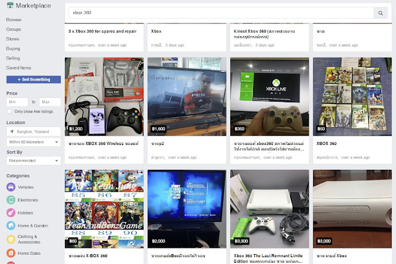The width and height of the screenshot is (396, 264).
Task: Open the Hobbies category text link
Action: click(25, 213)
